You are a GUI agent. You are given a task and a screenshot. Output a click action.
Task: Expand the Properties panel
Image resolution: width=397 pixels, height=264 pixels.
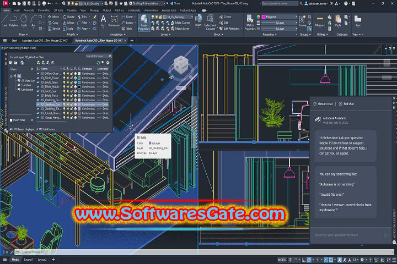point(270,34)
